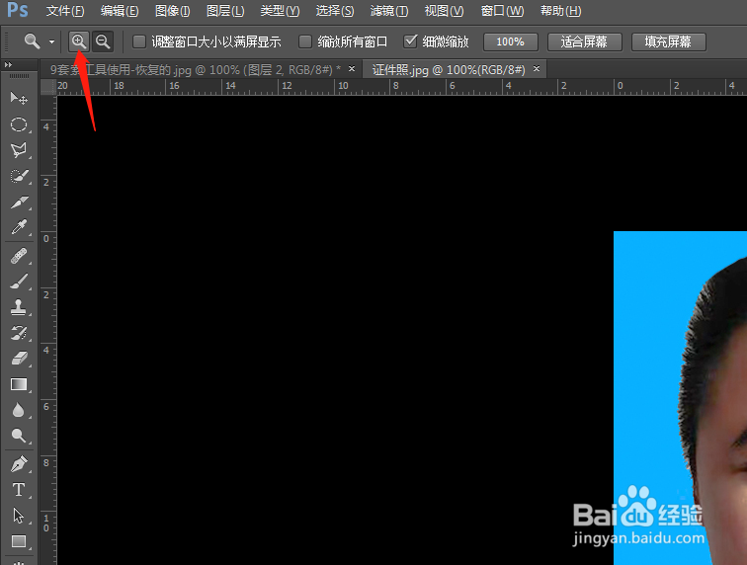The width and height of the screenshot is (747, 565).
Task: Select the Gradient tool
Action: (x=19, y=384)
